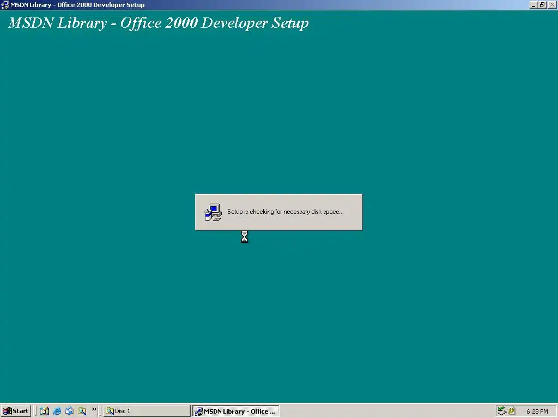Click the 6:28 PM system clock
Viewport: 558px width, 418px height.
point(537,411)
